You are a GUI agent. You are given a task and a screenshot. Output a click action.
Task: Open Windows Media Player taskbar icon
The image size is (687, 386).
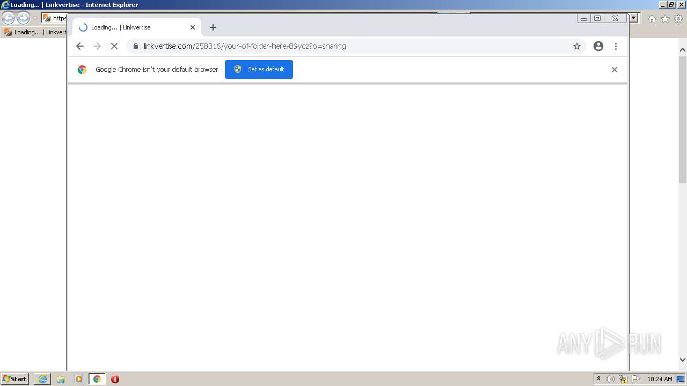pos(79,379)
